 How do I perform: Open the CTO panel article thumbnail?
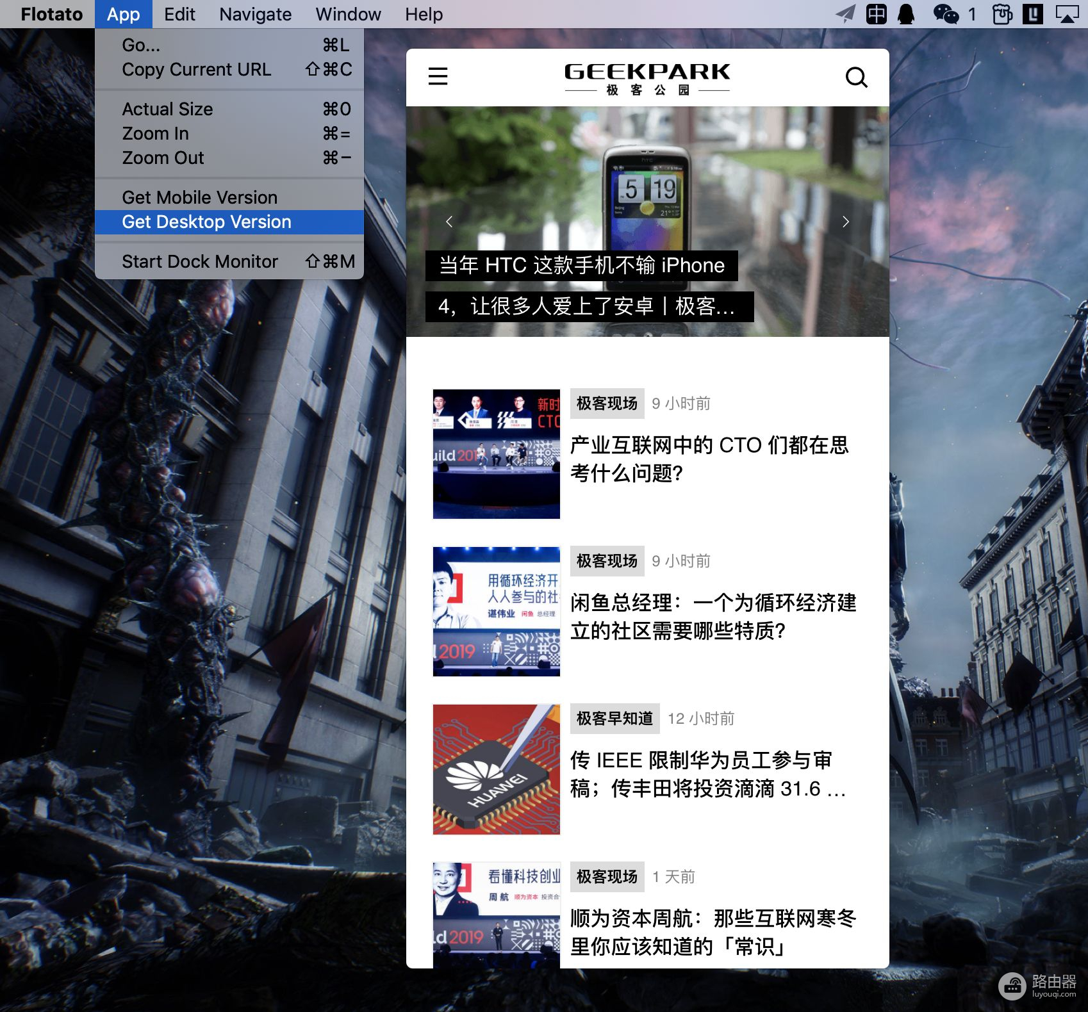497,454
